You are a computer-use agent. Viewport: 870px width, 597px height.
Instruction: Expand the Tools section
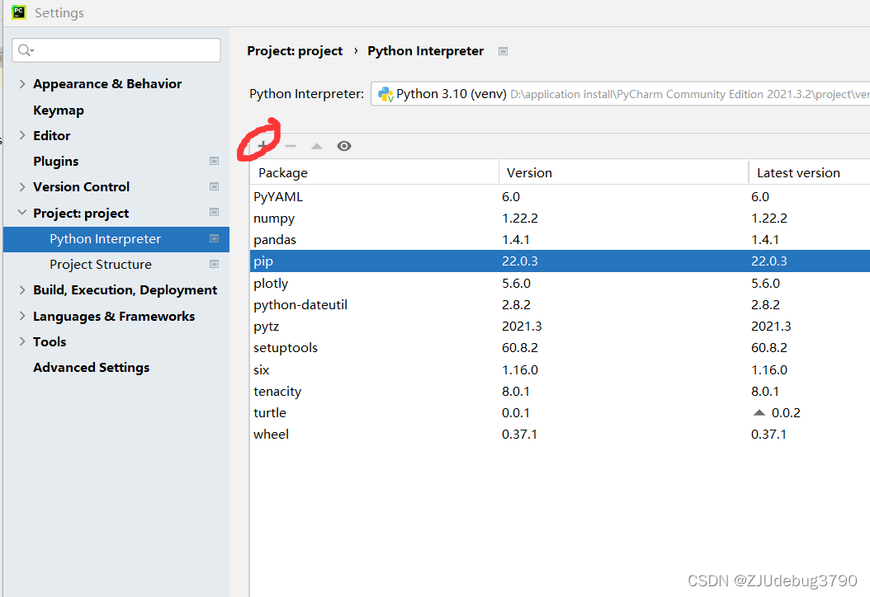(22, 341)
